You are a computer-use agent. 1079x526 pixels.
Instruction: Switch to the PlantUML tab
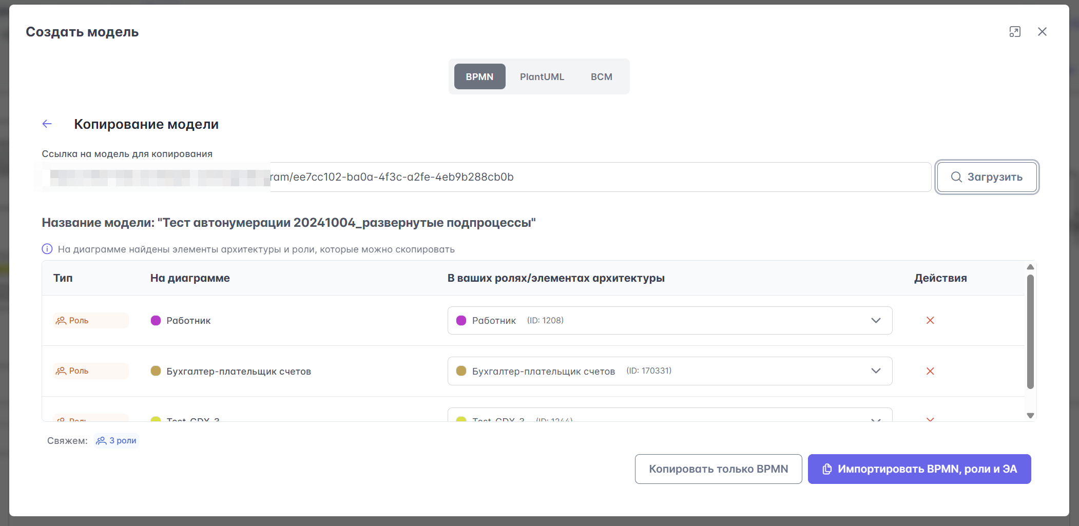[x=542, y=76]
